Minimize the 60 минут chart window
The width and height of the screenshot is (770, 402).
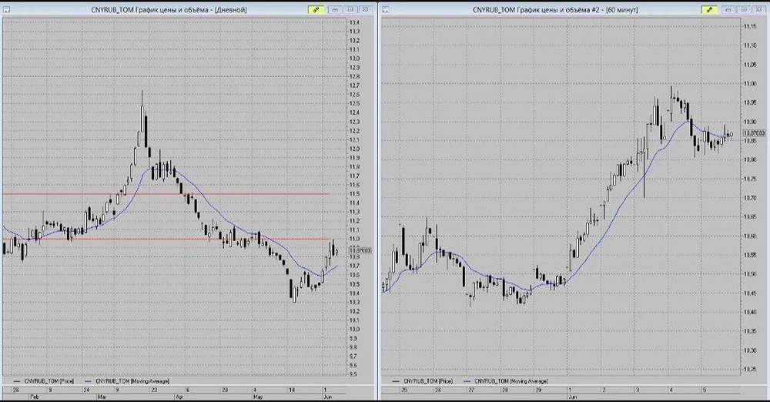tap(728, 9)
